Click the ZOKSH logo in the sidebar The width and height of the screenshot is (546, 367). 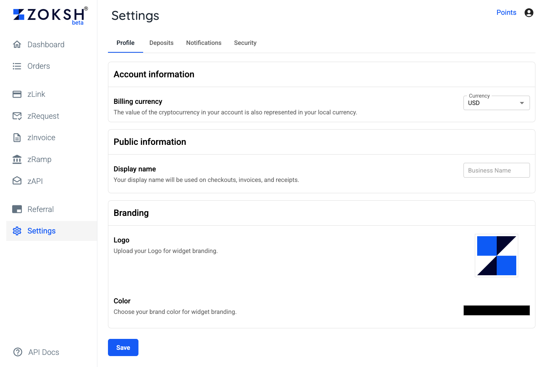click(50, 15)
